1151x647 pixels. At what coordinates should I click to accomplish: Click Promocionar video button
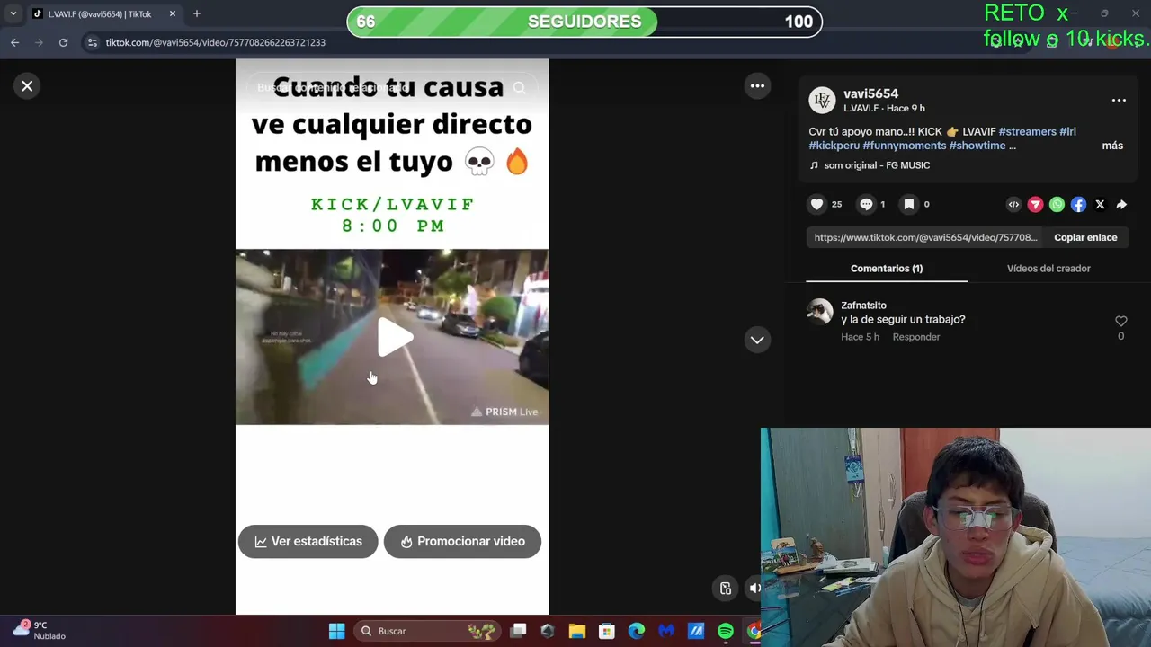point(462,542)
